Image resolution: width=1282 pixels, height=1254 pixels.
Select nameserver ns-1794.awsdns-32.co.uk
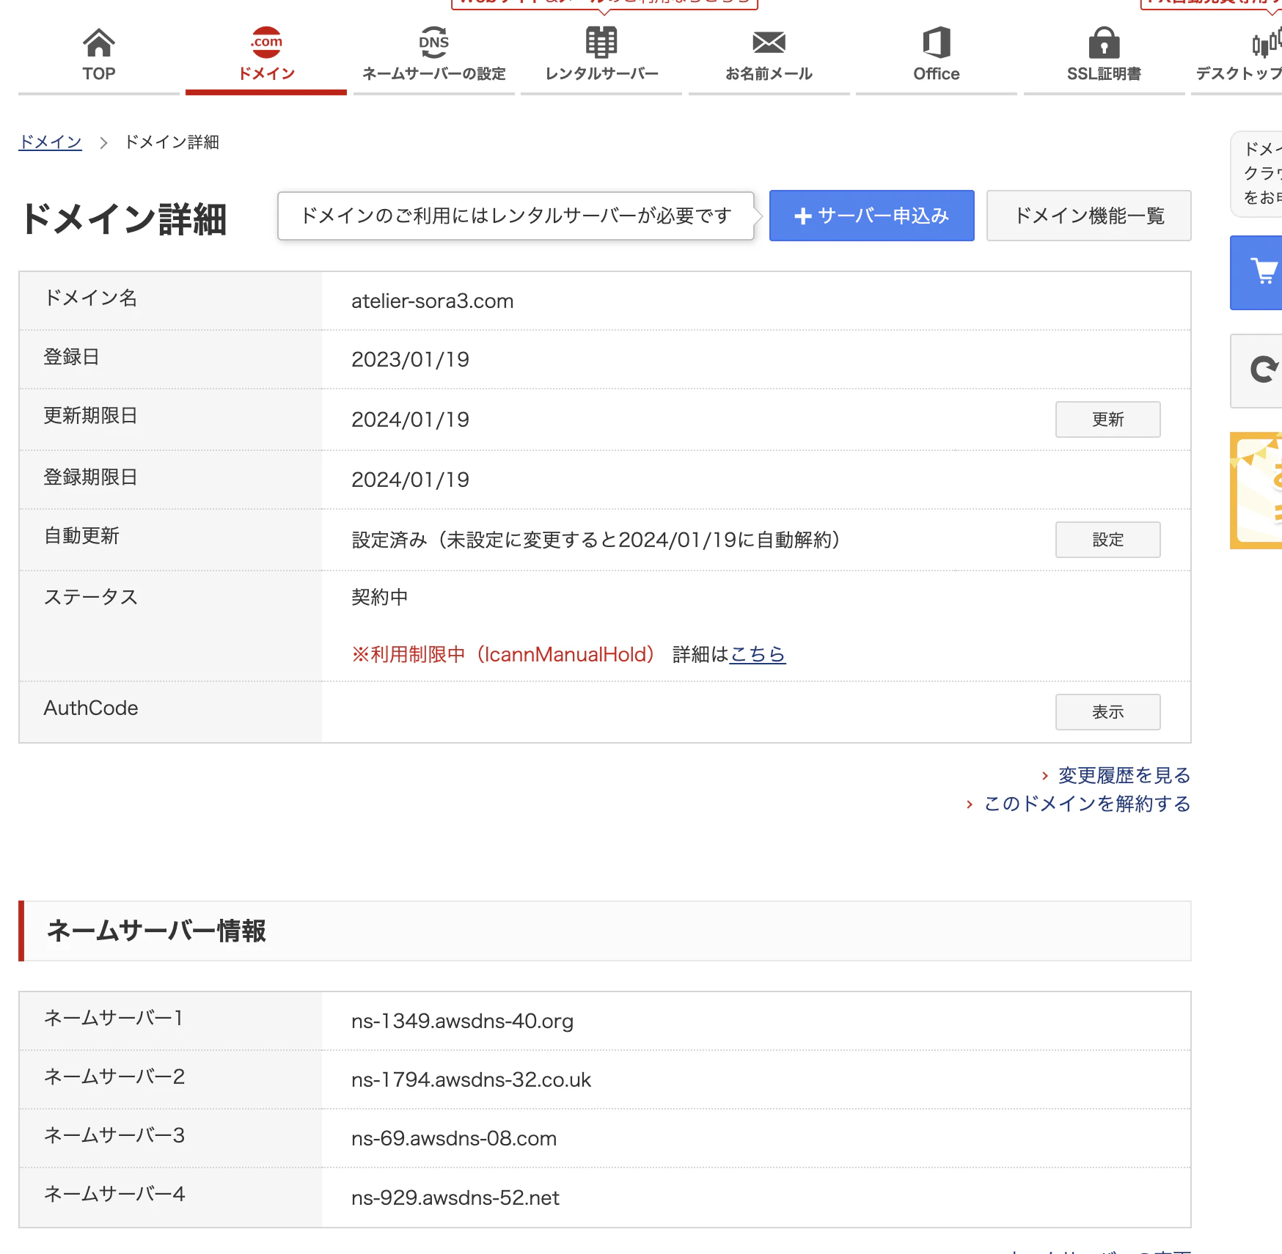[x=471, y=1079]
